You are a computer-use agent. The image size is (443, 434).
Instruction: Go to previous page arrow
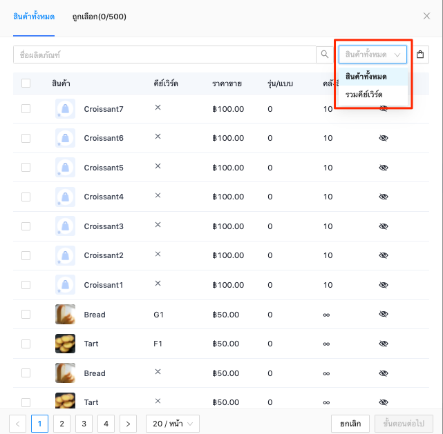17,424
